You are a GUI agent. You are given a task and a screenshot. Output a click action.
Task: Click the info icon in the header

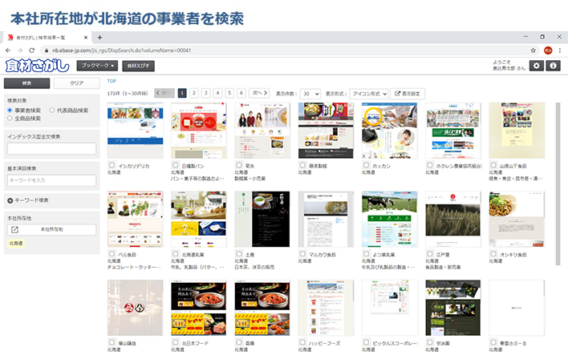click(553, 66)
